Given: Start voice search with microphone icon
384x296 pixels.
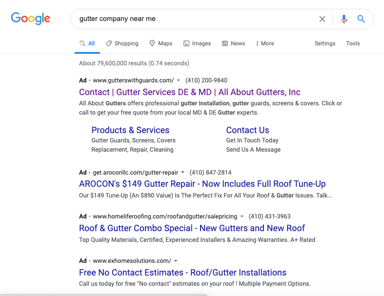Looking at the screenshot, I should pyautogui.click(x=344, y=19).
